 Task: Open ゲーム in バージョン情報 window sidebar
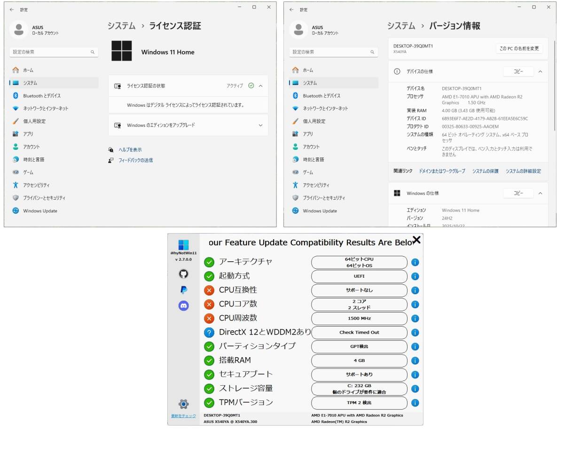click(333, 172)
